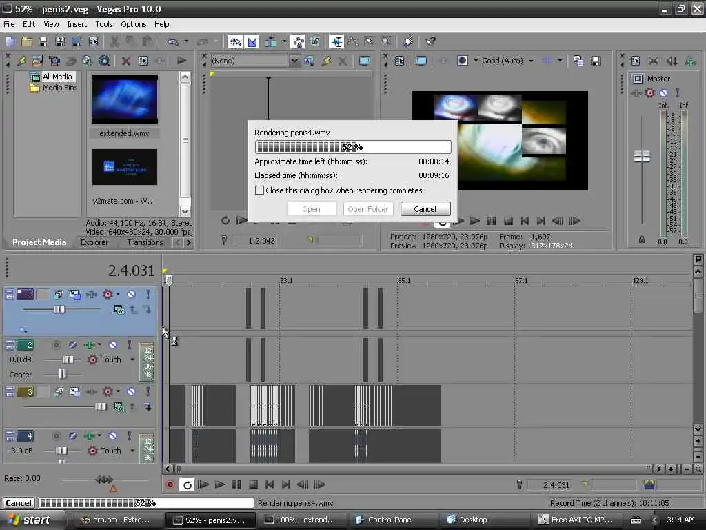Toggle solo on video track 1

[148, 294]
